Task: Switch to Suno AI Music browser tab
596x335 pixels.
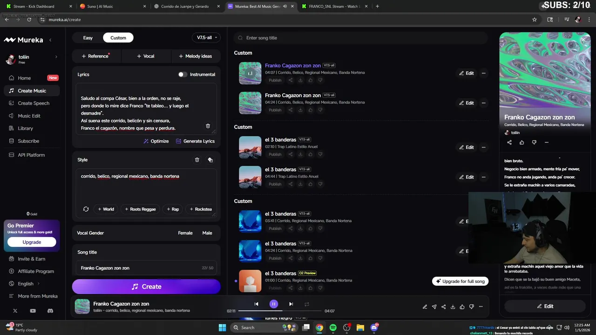Action: (112, 7)
